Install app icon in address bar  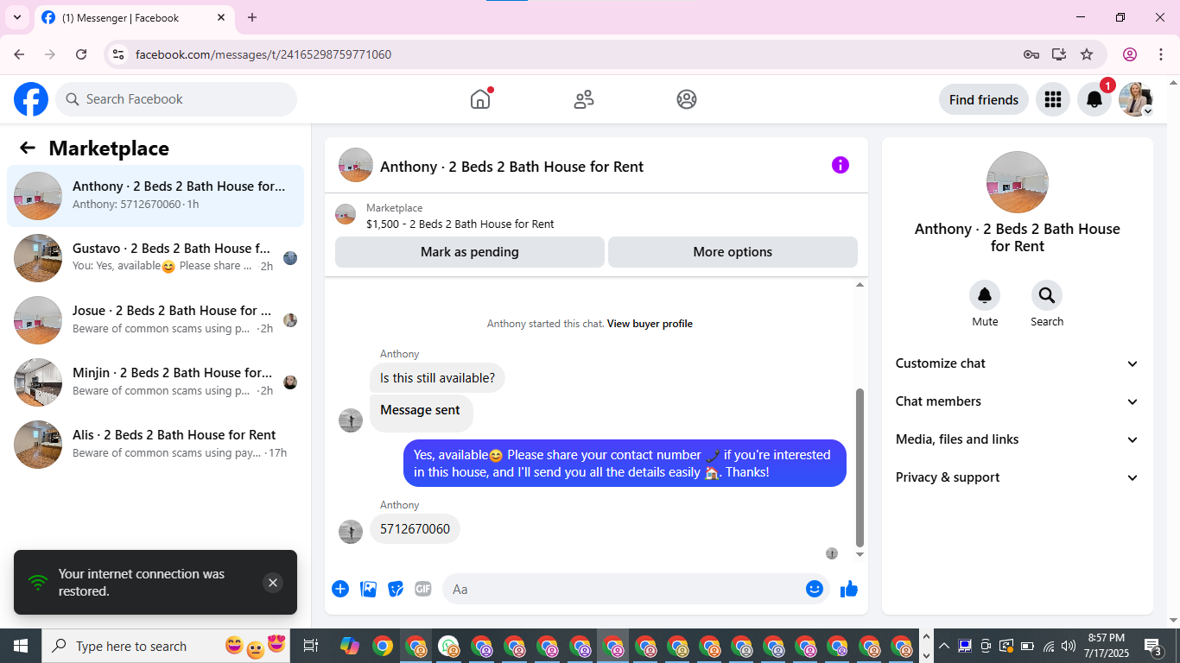1059,54
